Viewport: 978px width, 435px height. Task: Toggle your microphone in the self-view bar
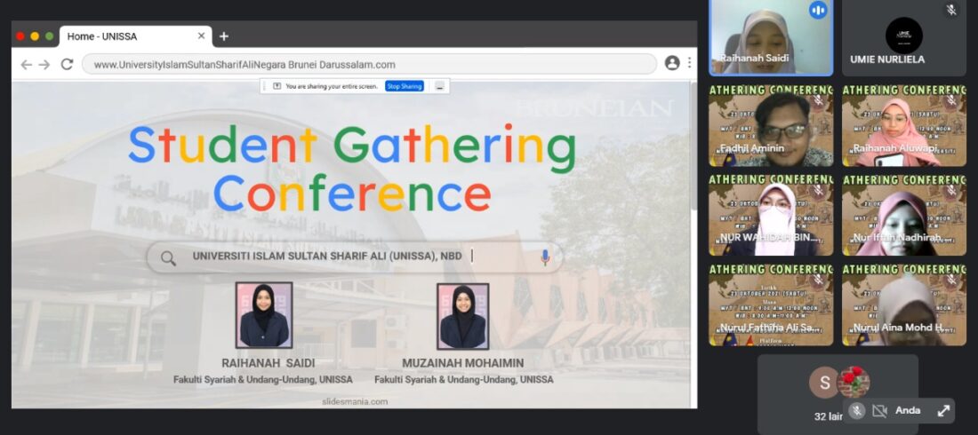pyautogui.click(x=856, y=410)
